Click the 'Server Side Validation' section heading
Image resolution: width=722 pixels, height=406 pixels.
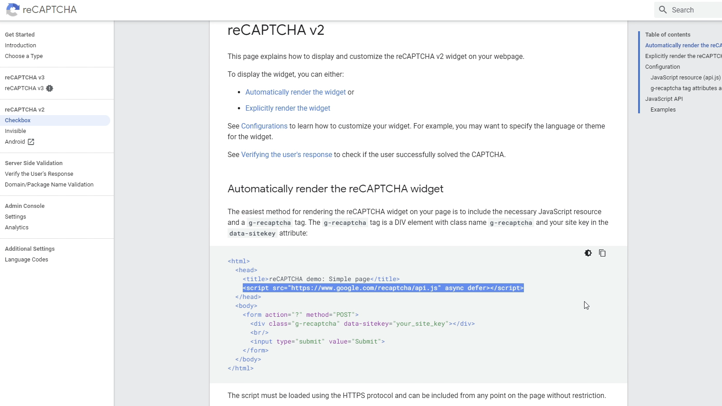[33, 163]
